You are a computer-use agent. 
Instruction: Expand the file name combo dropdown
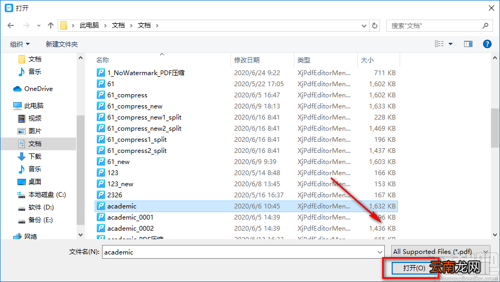tap(380, 252)
